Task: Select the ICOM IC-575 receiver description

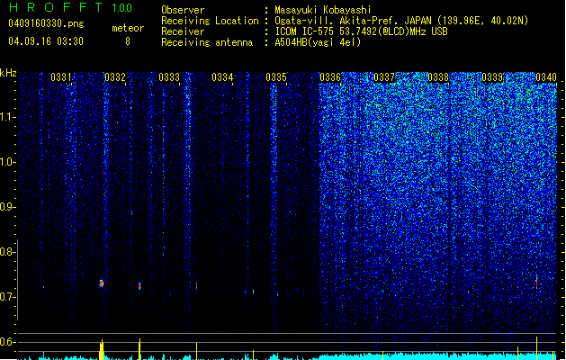Action: tap(361, 31)
